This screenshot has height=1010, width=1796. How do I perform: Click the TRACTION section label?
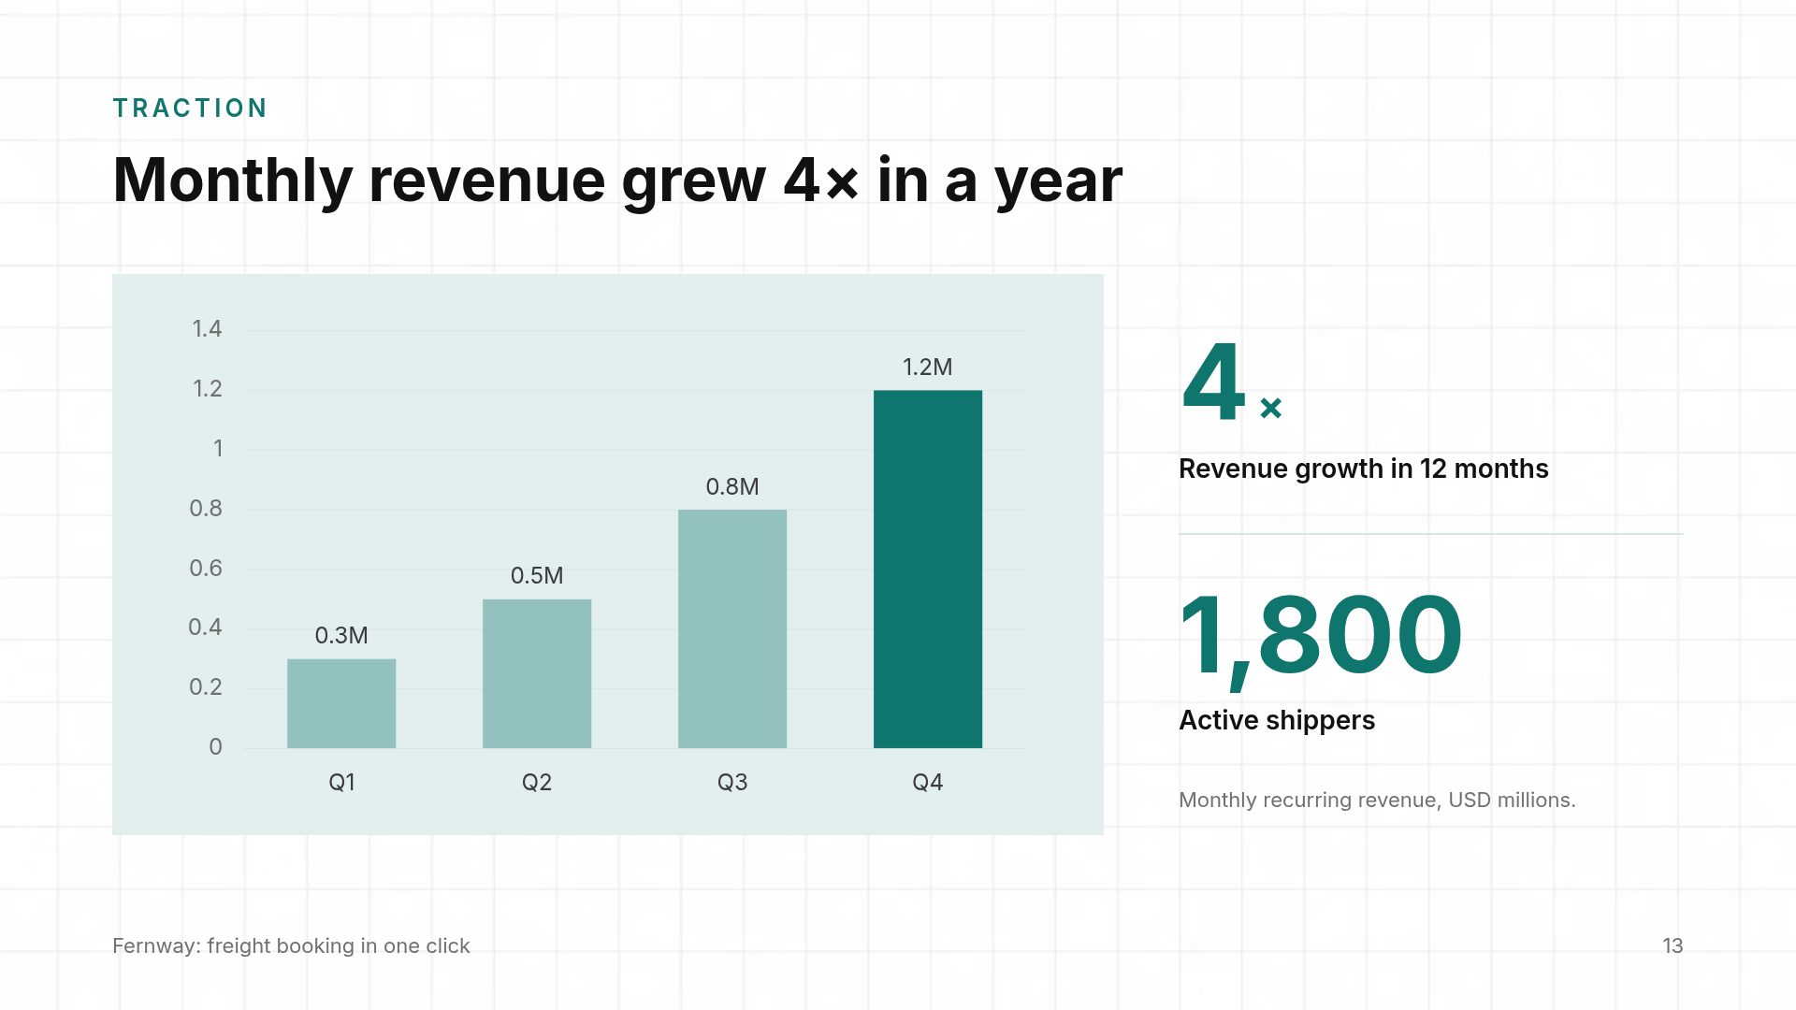tap(190, 108)
